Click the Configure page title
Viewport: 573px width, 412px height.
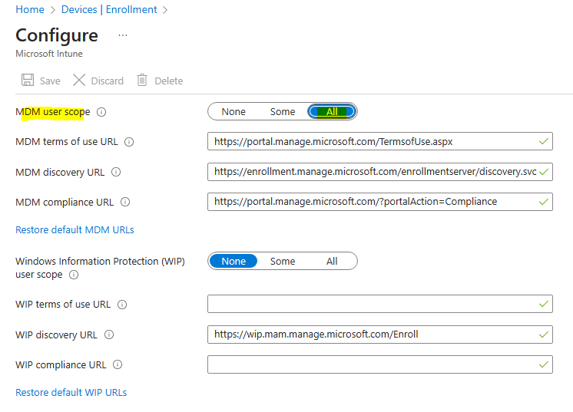[57, 36]
